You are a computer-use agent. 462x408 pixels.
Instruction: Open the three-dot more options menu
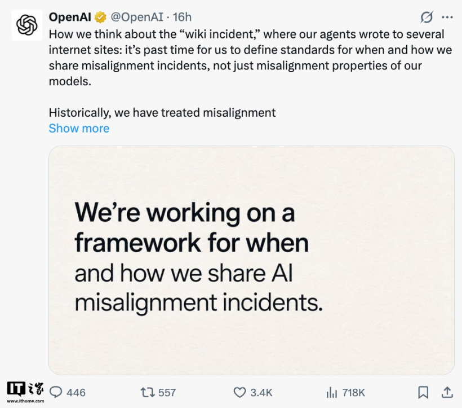tap(447, 17)
